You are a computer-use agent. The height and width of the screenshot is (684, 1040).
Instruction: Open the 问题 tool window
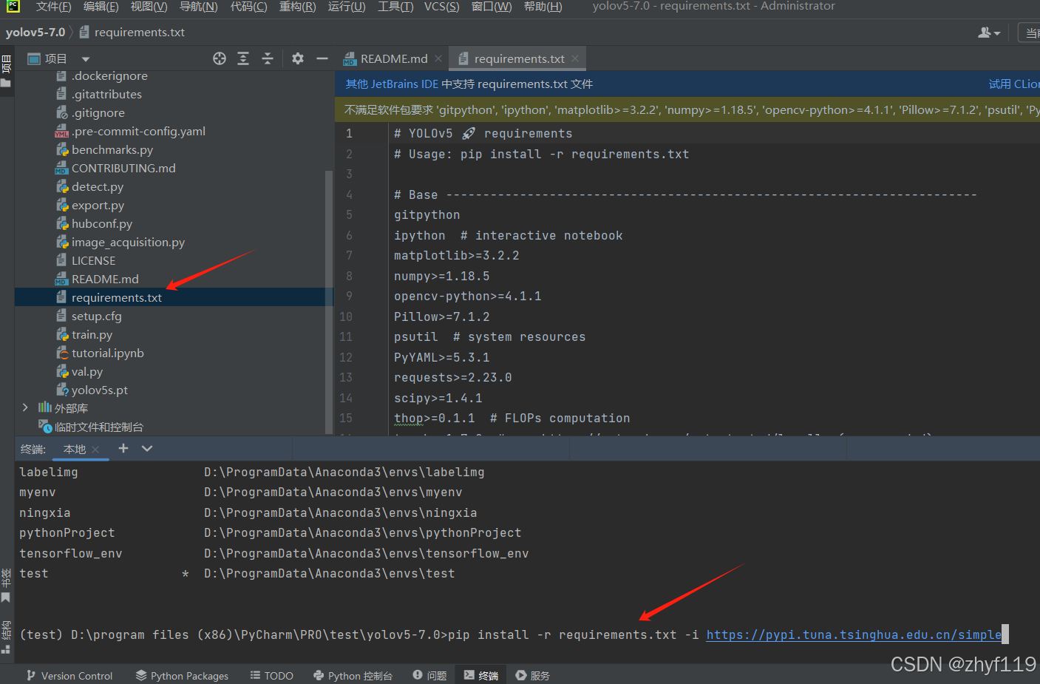429,675
